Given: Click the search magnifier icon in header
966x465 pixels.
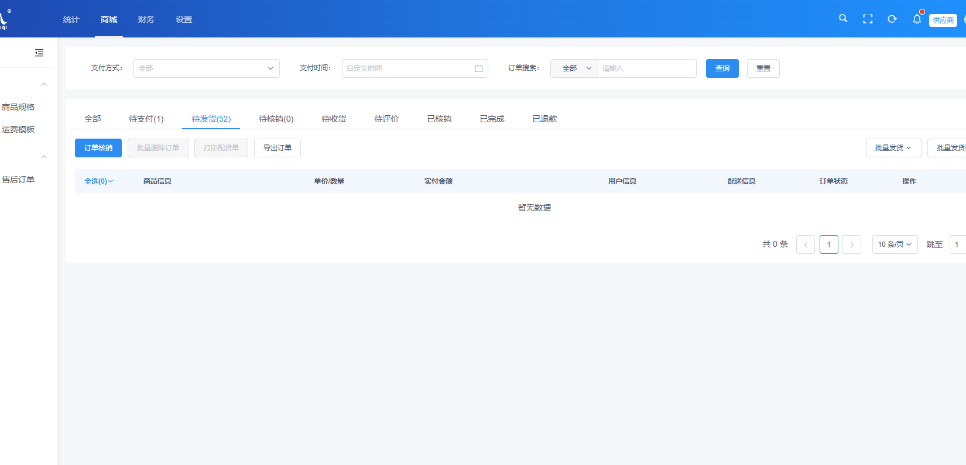Looking at the screenshot, I should (843, 19).
